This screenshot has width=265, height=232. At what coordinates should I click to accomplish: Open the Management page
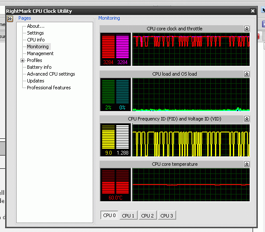[40, 53]
